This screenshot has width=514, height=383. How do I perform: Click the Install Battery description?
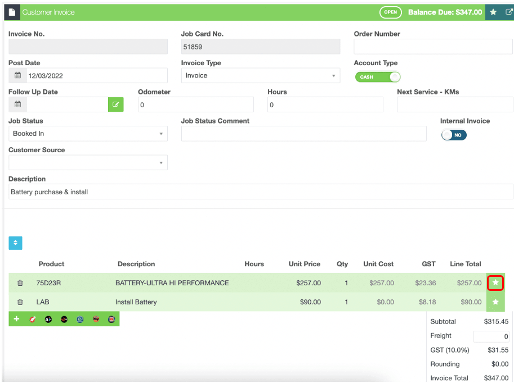[136, 302]
